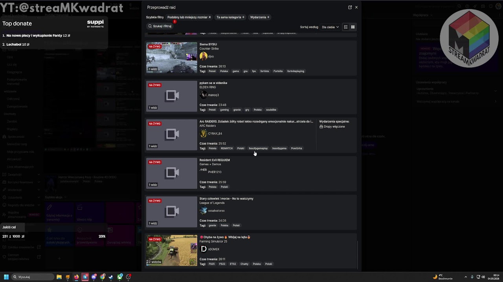Open the 'pykam se w eldenika' thumbnail
This screenshot has width=503, height=282.
coord(172,96)
